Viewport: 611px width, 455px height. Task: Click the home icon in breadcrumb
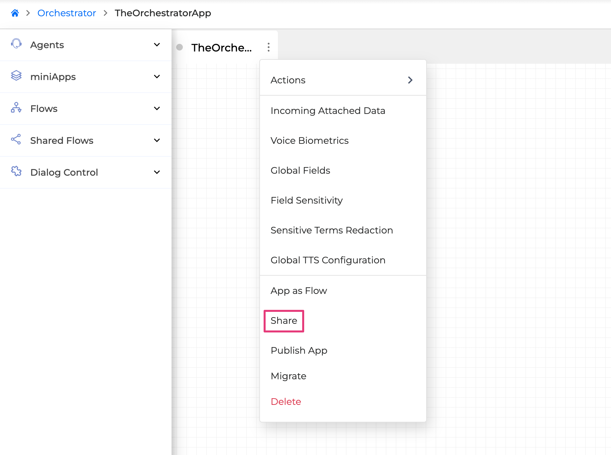(15, 13)
